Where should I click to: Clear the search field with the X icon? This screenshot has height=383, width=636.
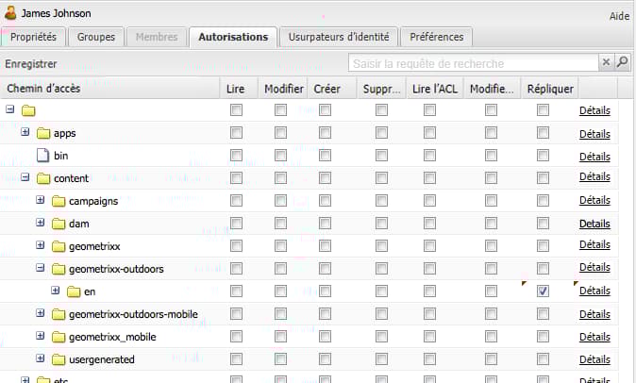pyautogui.click(x=606, y=62)
